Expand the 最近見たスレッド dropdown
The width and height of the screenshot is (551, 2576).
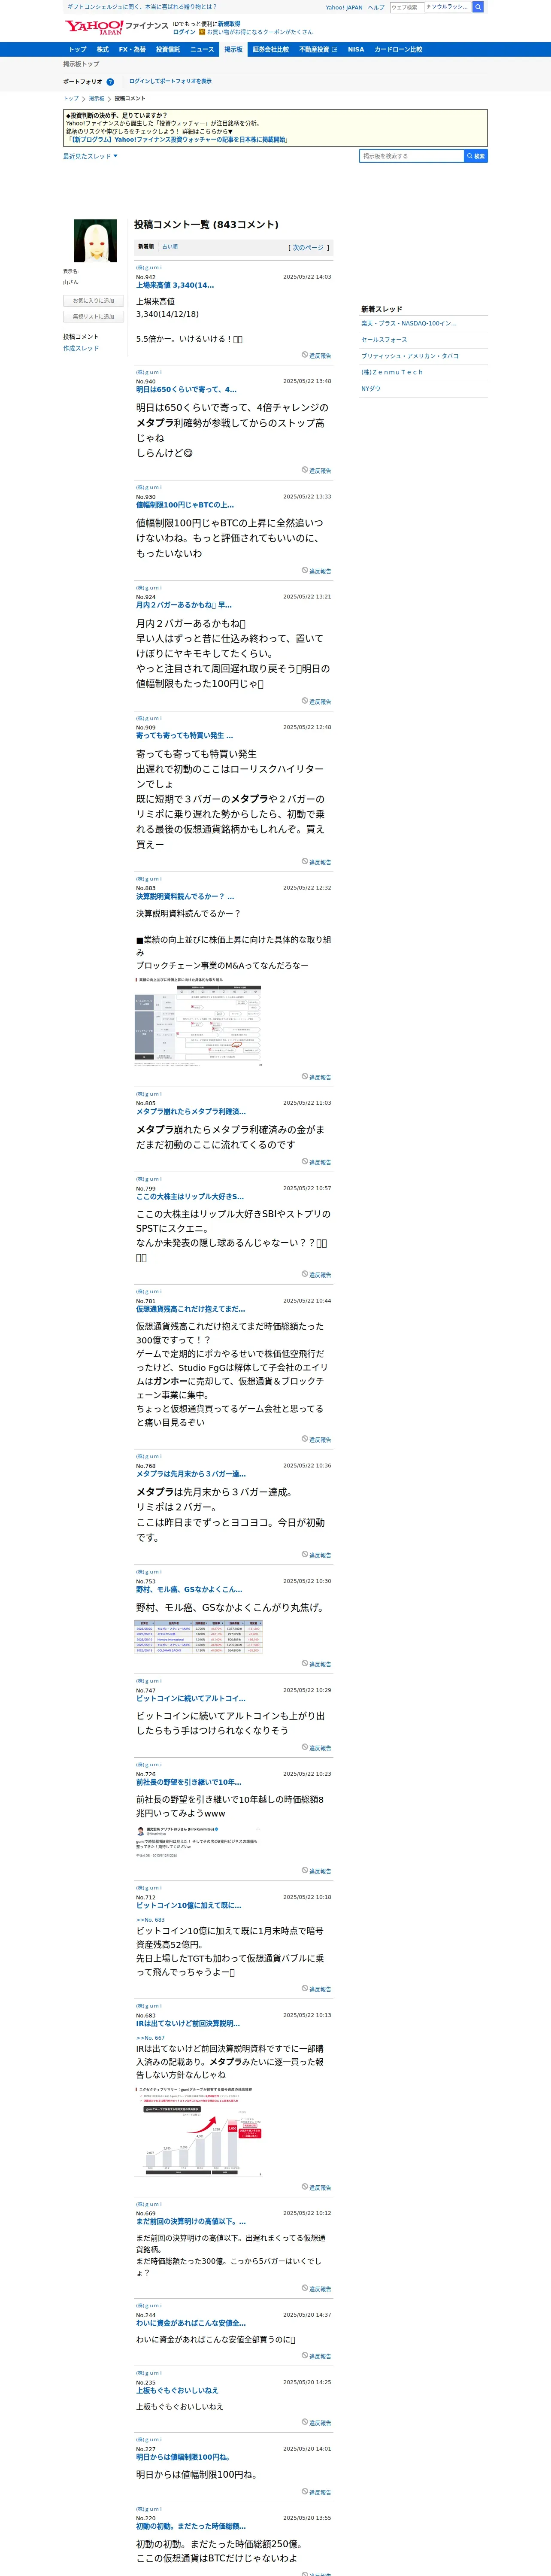pos(90,156)
